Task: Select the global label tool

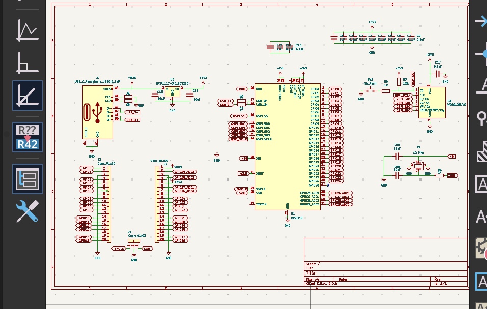Action: coord(480,184)
